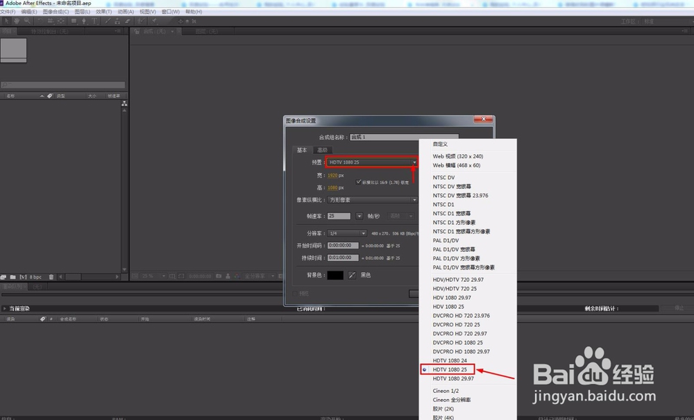This screenshot has height=420, width=694.
Task: Open the 像素纵横比 pixel aspect ratio dropdown
Action: [x=372, y=200]
